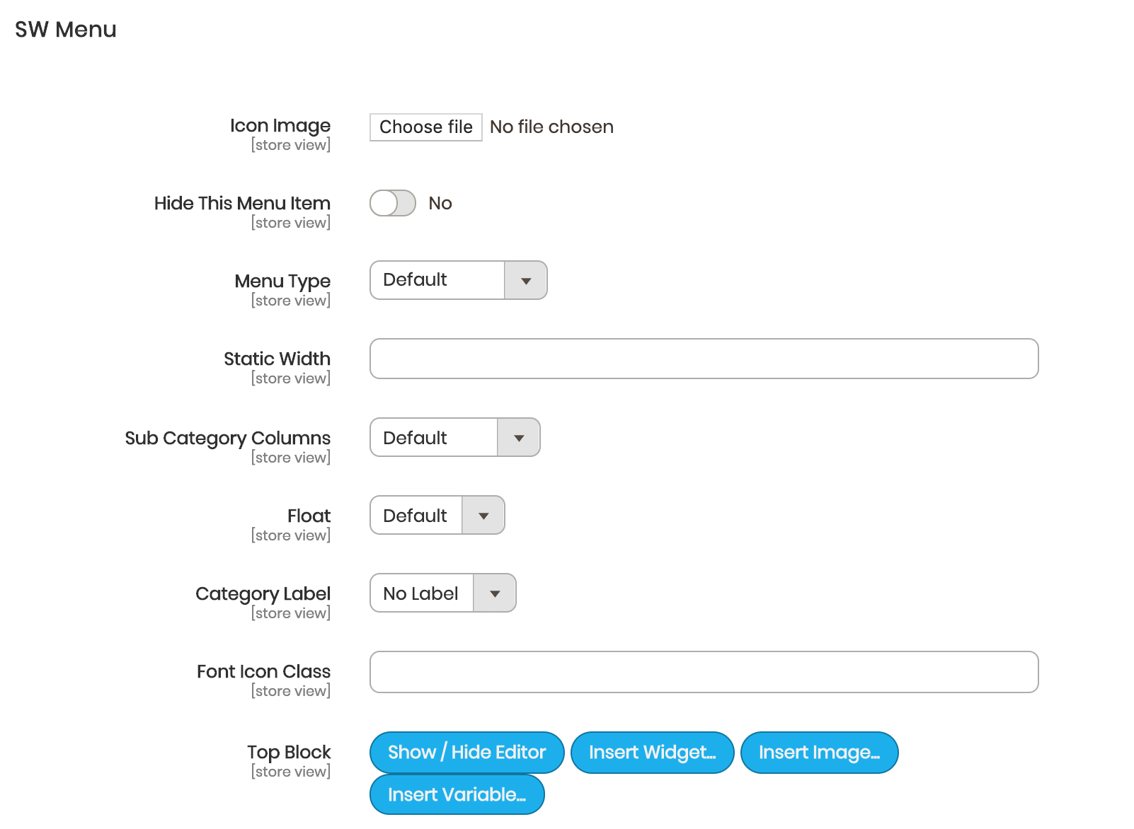Click the 'Sub Category Columns' label
Image resolution: width=1134 pixels, height=829 pixels.
coord(227,439)
